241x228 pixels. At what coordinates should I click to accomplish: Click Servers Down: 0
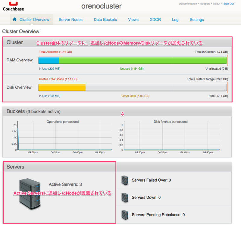146,197
